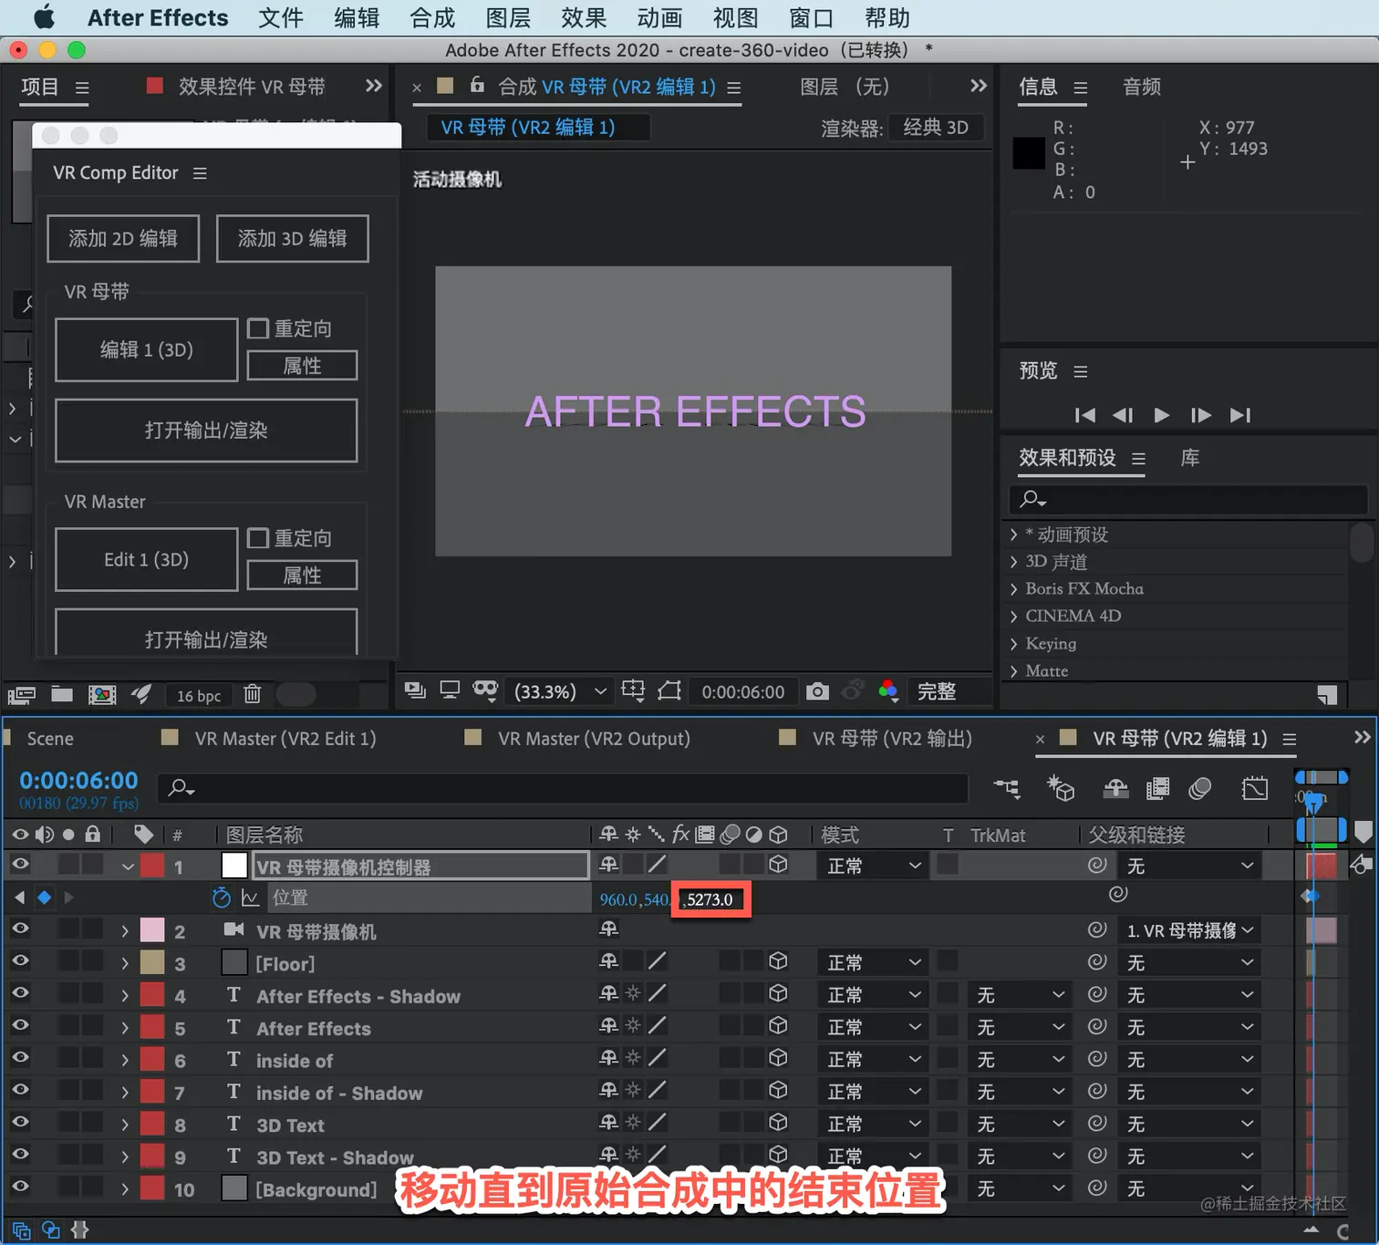Image resolution: width=1379 pixels, height=1245 pixels.
Task: Open the graph editor icon in timeline
Action: point(1255,788)
